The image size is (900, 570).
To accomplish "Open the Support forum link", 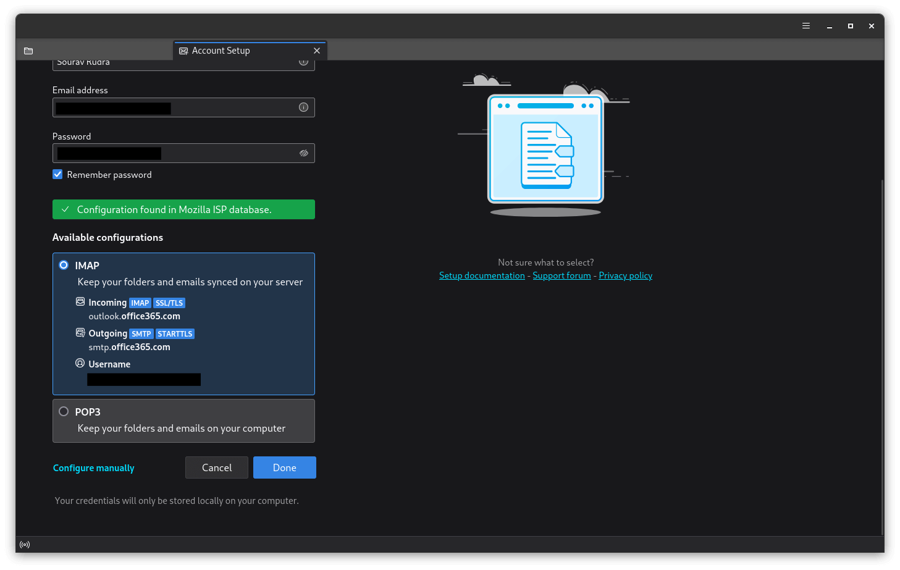I will [561, 275].
